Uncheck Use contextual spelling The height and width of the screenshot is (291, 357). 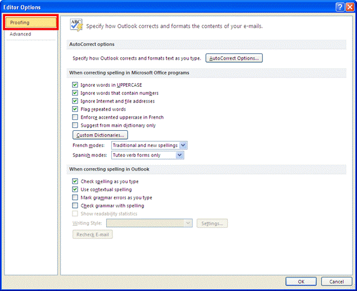point(75,189)
